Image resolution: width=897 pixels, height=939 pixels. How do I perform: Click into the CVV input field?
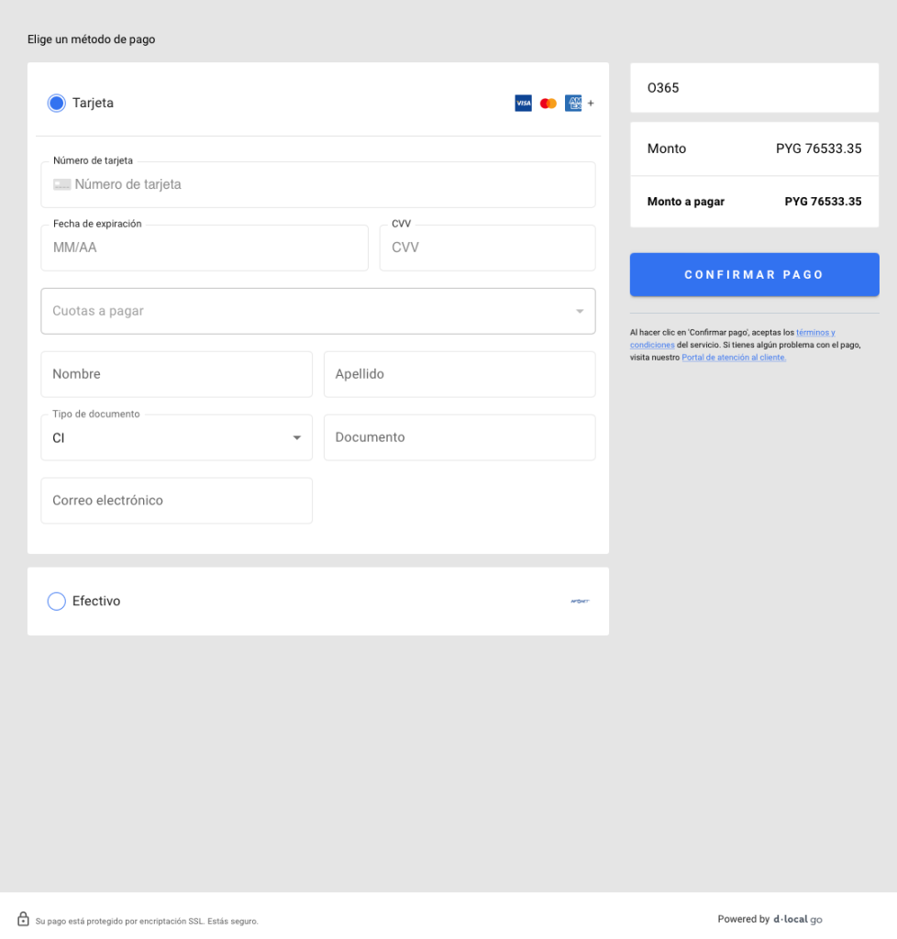pyautogui.click(x=487, y=249)
